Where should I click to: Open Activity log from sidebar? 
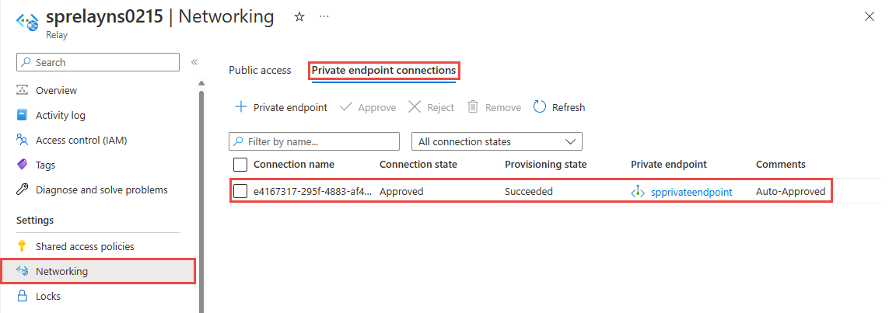click(x=60, y=115)
